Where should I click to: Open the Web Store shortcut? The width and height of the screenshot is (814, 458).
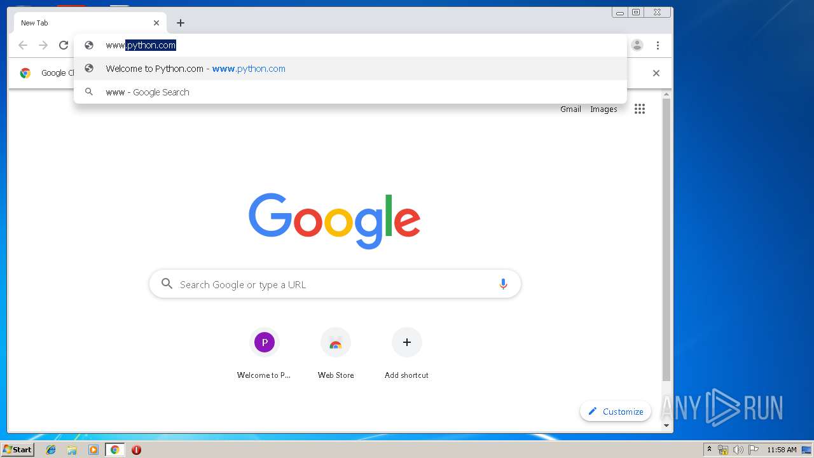click(x=336, y=354)
